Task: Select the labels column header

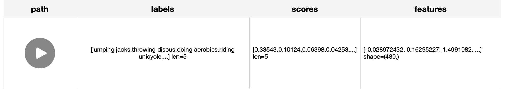Action: 163,9
